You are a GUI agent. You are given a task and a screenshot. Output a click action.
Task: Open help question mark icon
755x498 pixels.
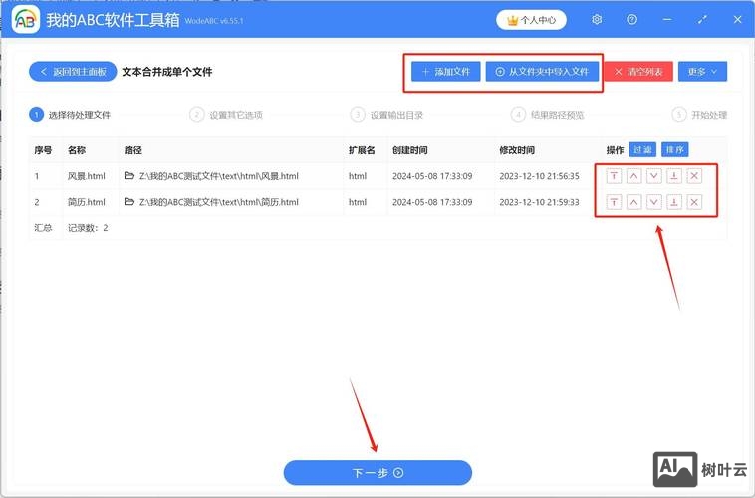(632, 19)
